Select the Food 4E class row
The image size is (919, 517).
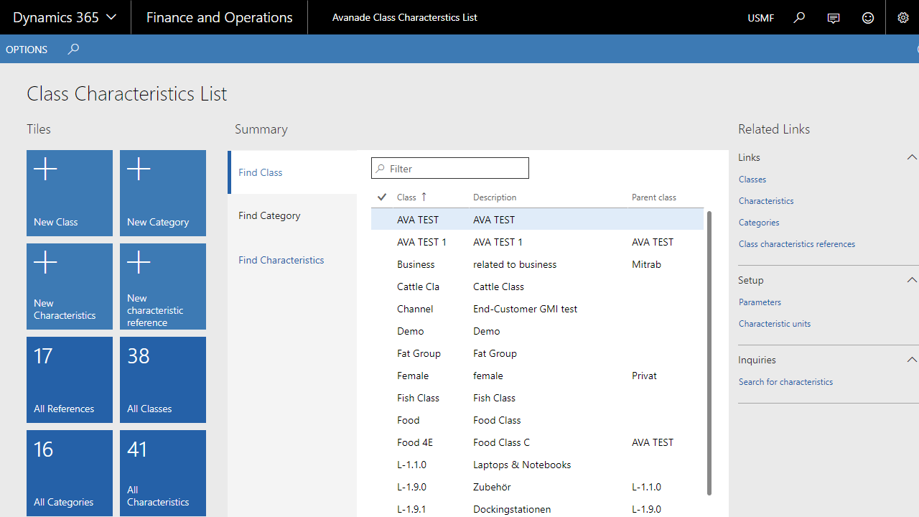[x=537, y=442]
